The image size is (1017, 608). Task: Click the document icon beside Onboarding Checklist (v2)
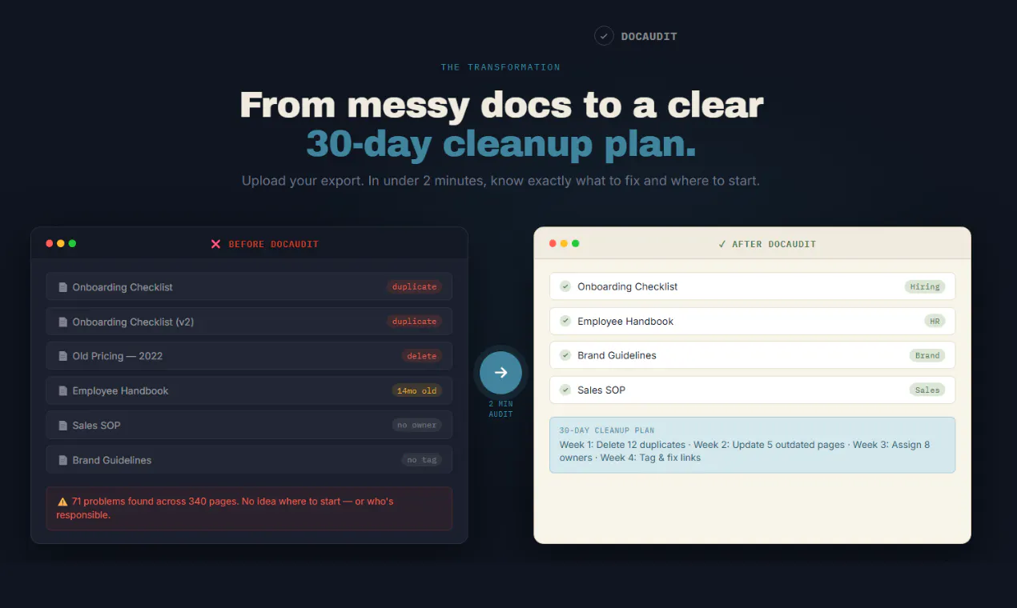(x=63, y=322)
